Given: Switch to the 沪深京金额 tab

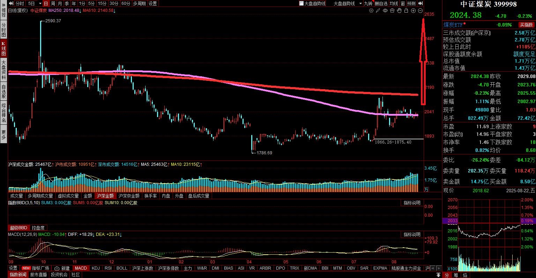Looking at the screenshot, I should tap(129, 196).
